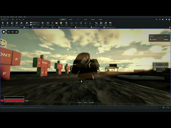
Task: Open the Roblox logo menu in viewport
Action: click(x=3, y=32)
